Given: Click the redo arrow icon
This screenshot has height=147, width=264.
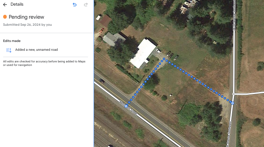Looking at the screenshot, I should pos(86,5).
